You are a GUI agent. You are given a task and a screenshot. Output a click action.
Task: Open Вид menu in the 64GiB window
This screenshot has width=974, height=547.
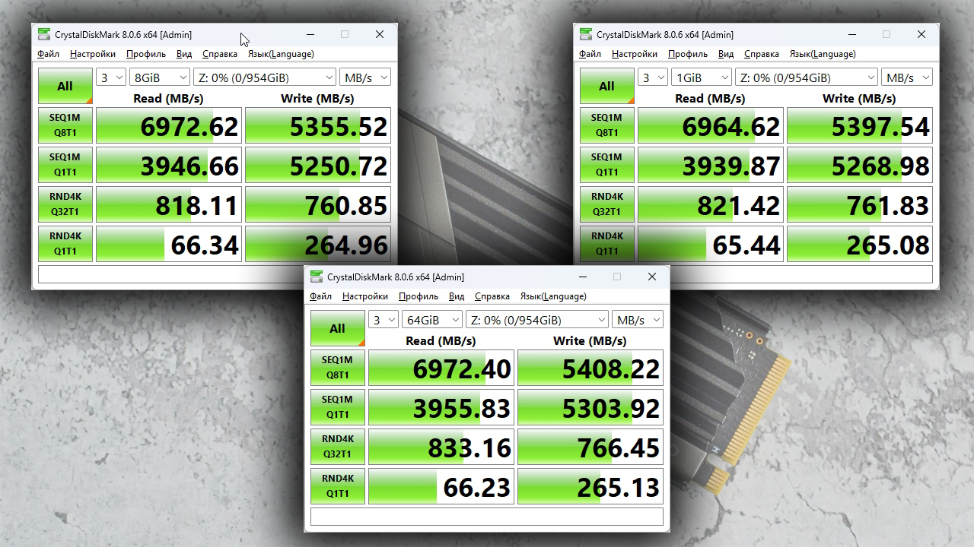(x=457, y=296)
